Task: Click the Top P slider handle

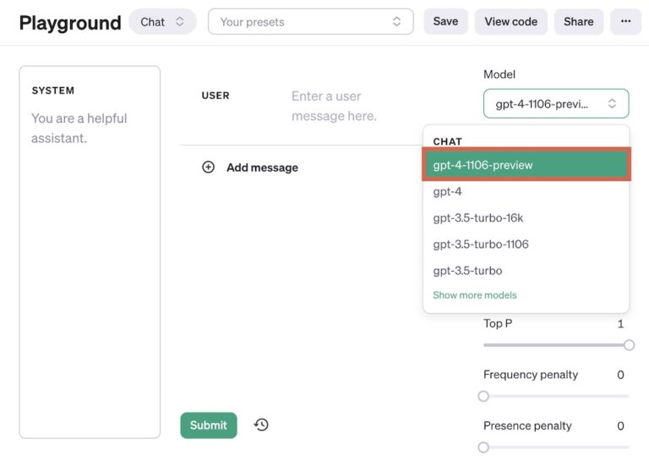Action: (629, 345)
